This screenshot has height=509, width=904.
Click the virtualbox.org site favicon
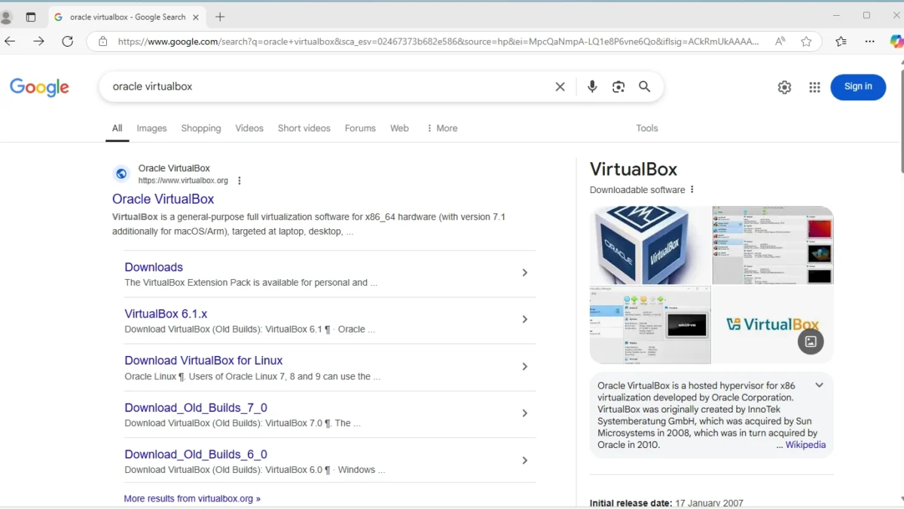(x=121, y=174)
